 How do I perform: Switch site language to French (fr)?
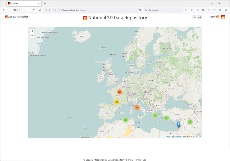click(194, 17)
